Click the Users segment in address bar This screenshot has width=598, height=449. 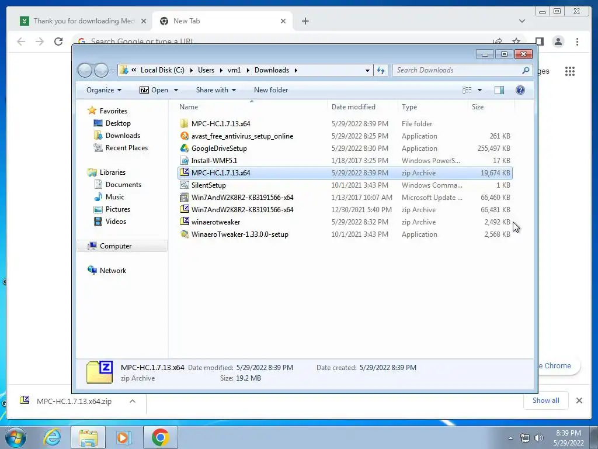[206, 70]
